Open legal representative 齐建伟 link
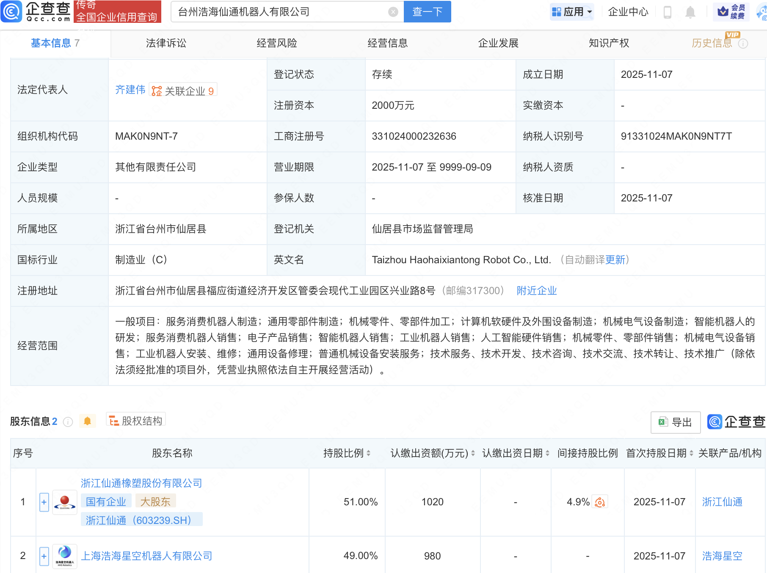 coord(130,90)
